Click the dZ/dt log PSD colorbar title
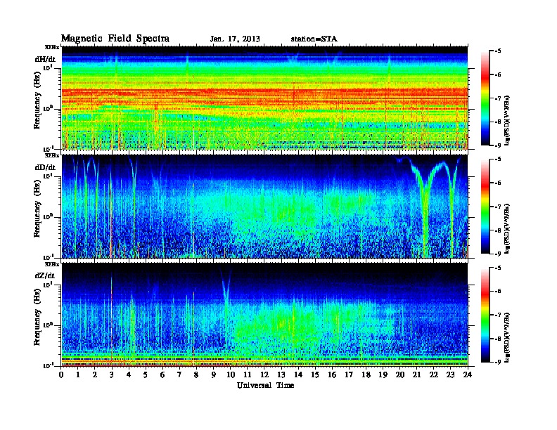 508,337
